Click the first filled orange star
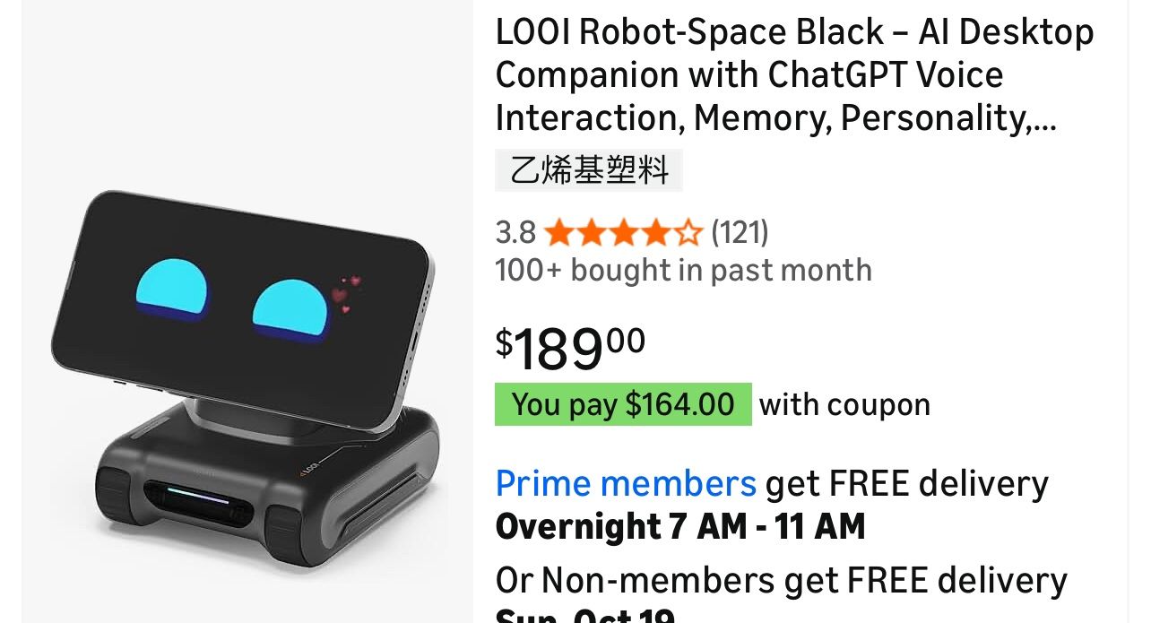 [x=558, y=233]
